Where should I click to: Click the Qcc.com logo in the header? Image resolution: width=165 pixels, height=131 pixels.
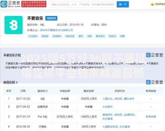[10, 4]
